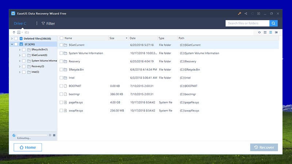Collapse the (C:)(36) tree node
The height and width of the screenshot is (164, 292).
12,44
